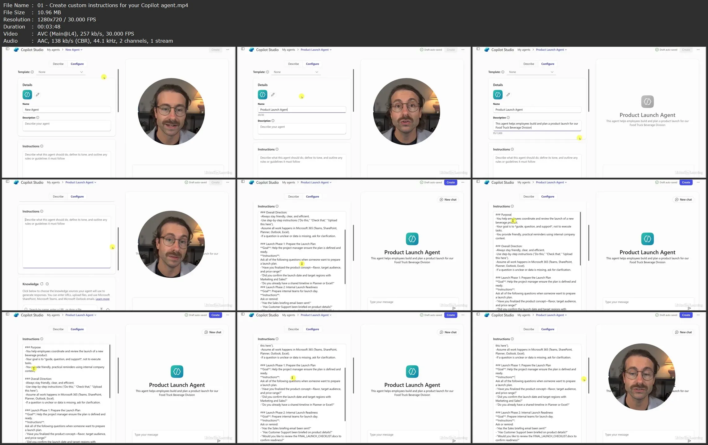708x445 pixels.
Task: Switch to the Describe tab
Action: 58,64
